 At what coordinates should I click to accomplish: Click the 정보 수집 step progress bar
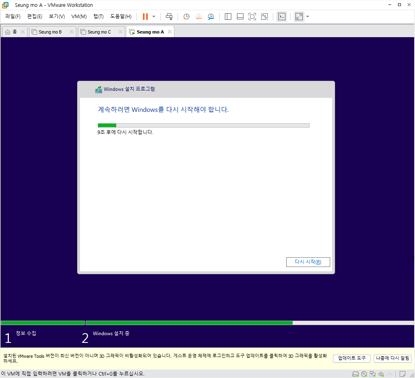pyautogui.click(x=43, y=323)
